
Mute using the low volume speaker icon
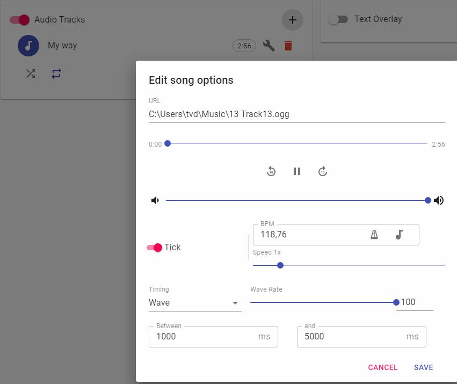(155, 200)
